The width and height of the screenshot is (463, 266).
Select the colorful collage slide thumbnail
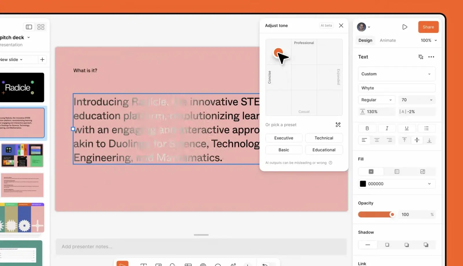(22, 155)
